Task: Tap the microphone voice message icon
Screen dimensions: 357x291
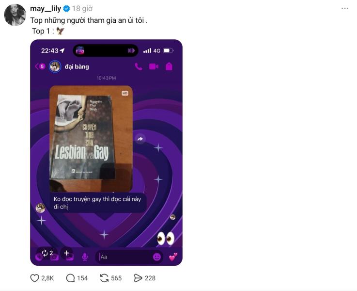Action: pos(85,257)
